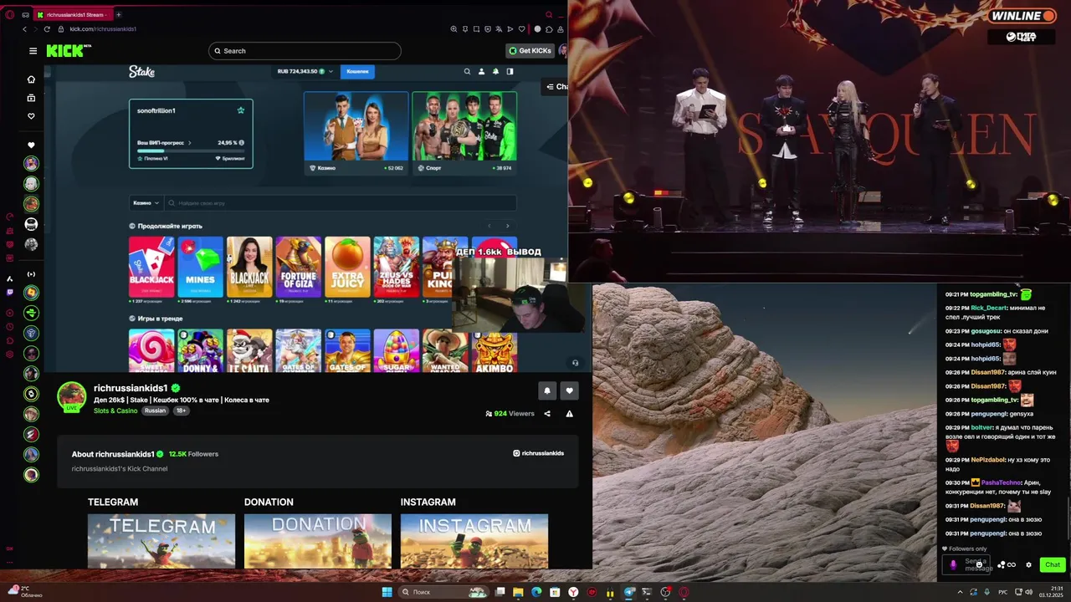Launch the Mines game tile

(x=201, y=267)
